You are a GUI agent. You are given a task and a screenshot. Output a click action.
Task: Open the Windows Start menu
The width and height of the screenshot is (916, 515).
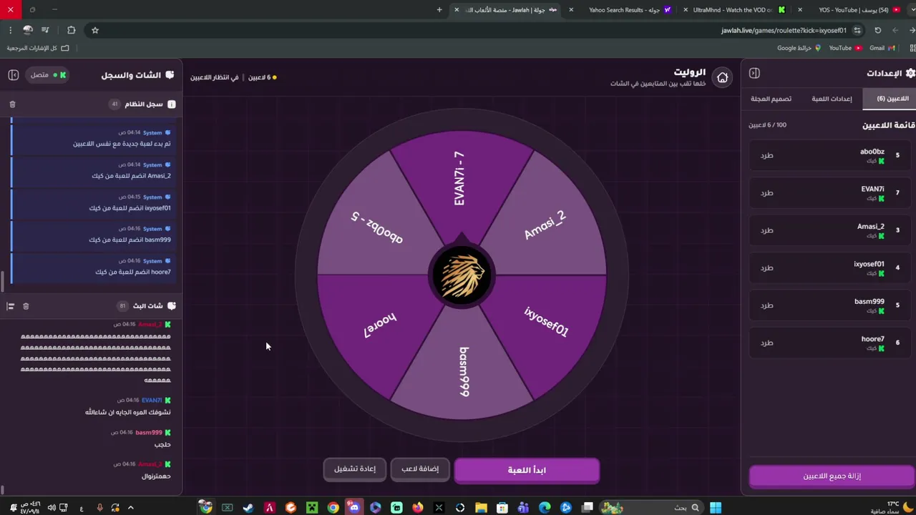point(716,508)
